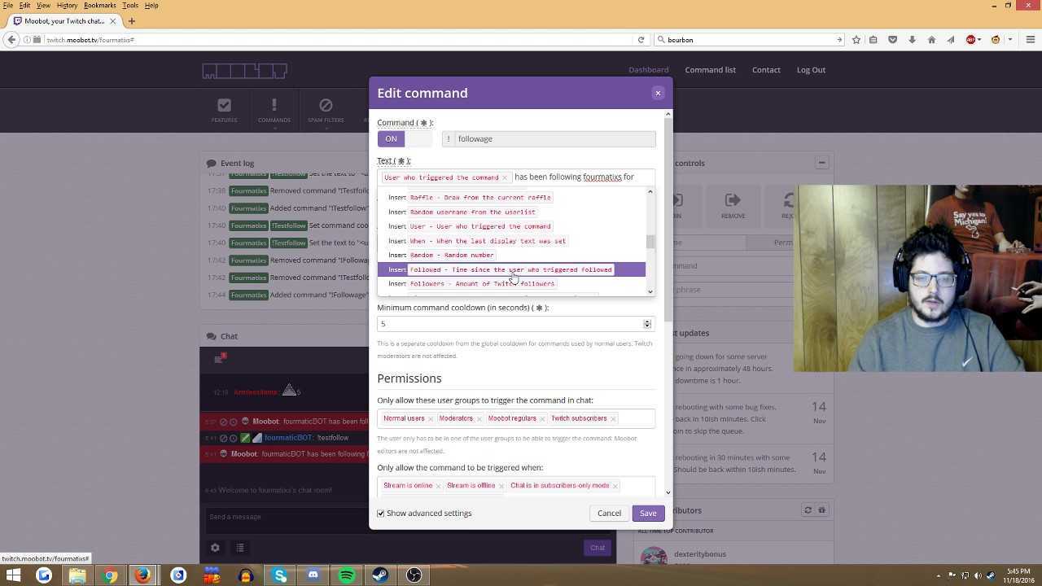Save the edited command
This screenshot has width=1042, height=586.
pos(648,514)
